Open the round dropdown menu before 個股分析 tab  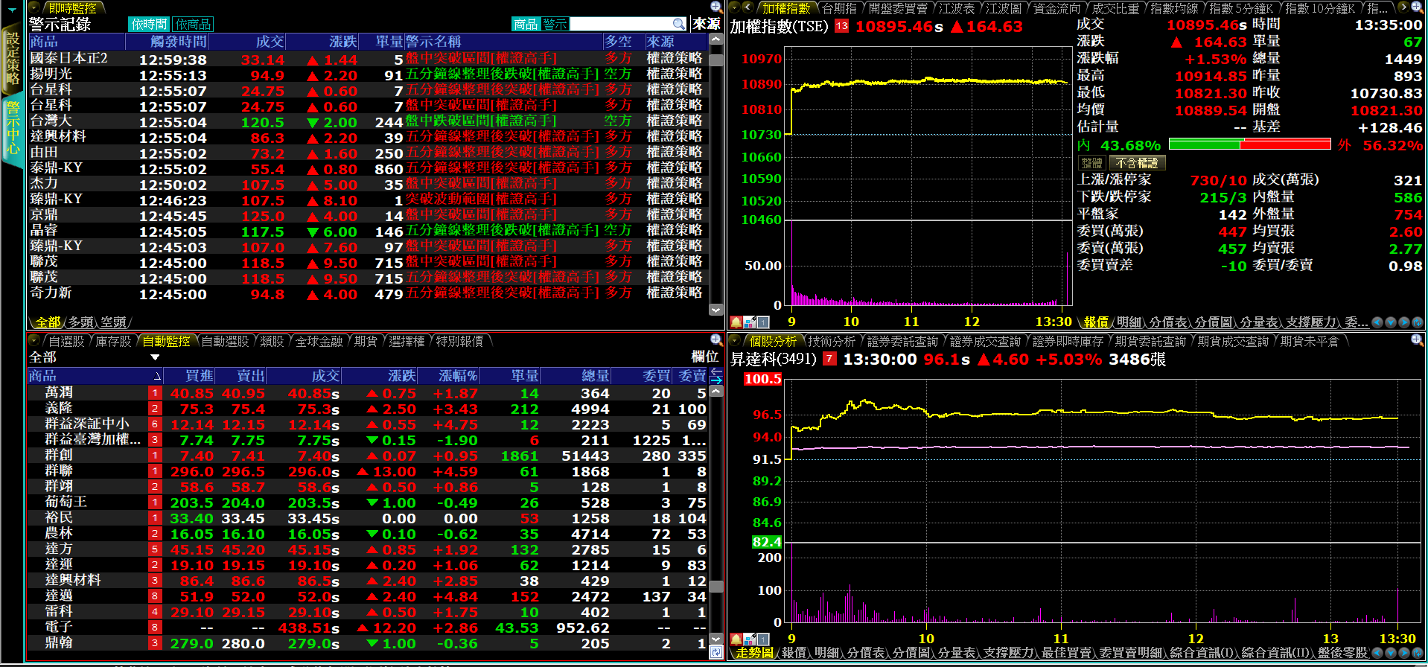(735, 341)
